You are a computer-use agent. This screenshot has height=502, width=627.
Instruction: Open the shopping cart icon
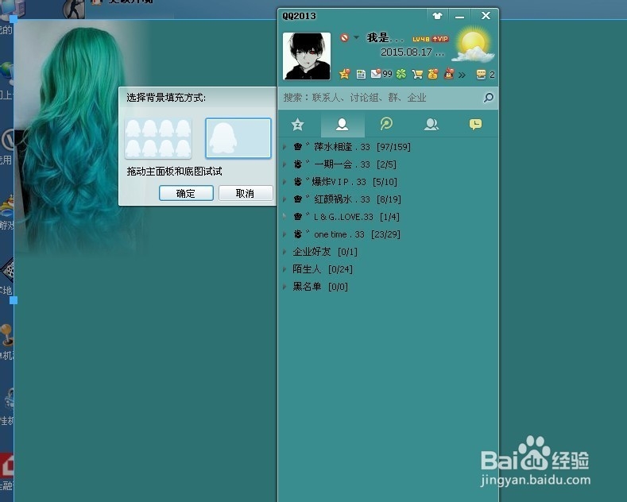click(417, 75)
